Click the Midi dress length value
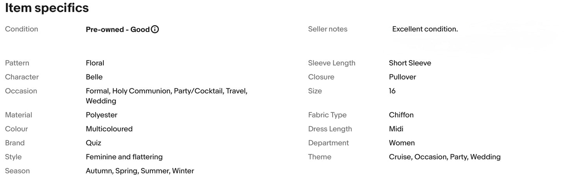The height and width of the screenshot is (187, 564). (x=396, y=129)
